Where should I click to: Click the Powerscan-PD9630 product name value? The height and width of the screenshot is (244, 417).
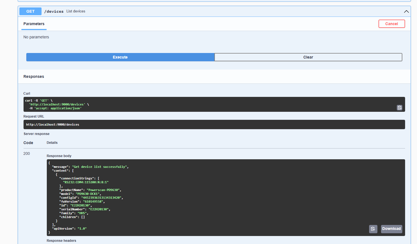pos(103,190)
